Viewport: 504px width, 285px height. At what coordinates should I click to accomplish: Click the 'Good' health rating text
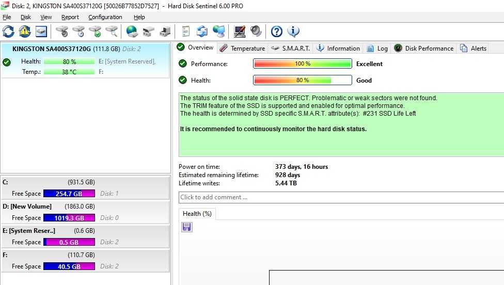tap(364, 81)
